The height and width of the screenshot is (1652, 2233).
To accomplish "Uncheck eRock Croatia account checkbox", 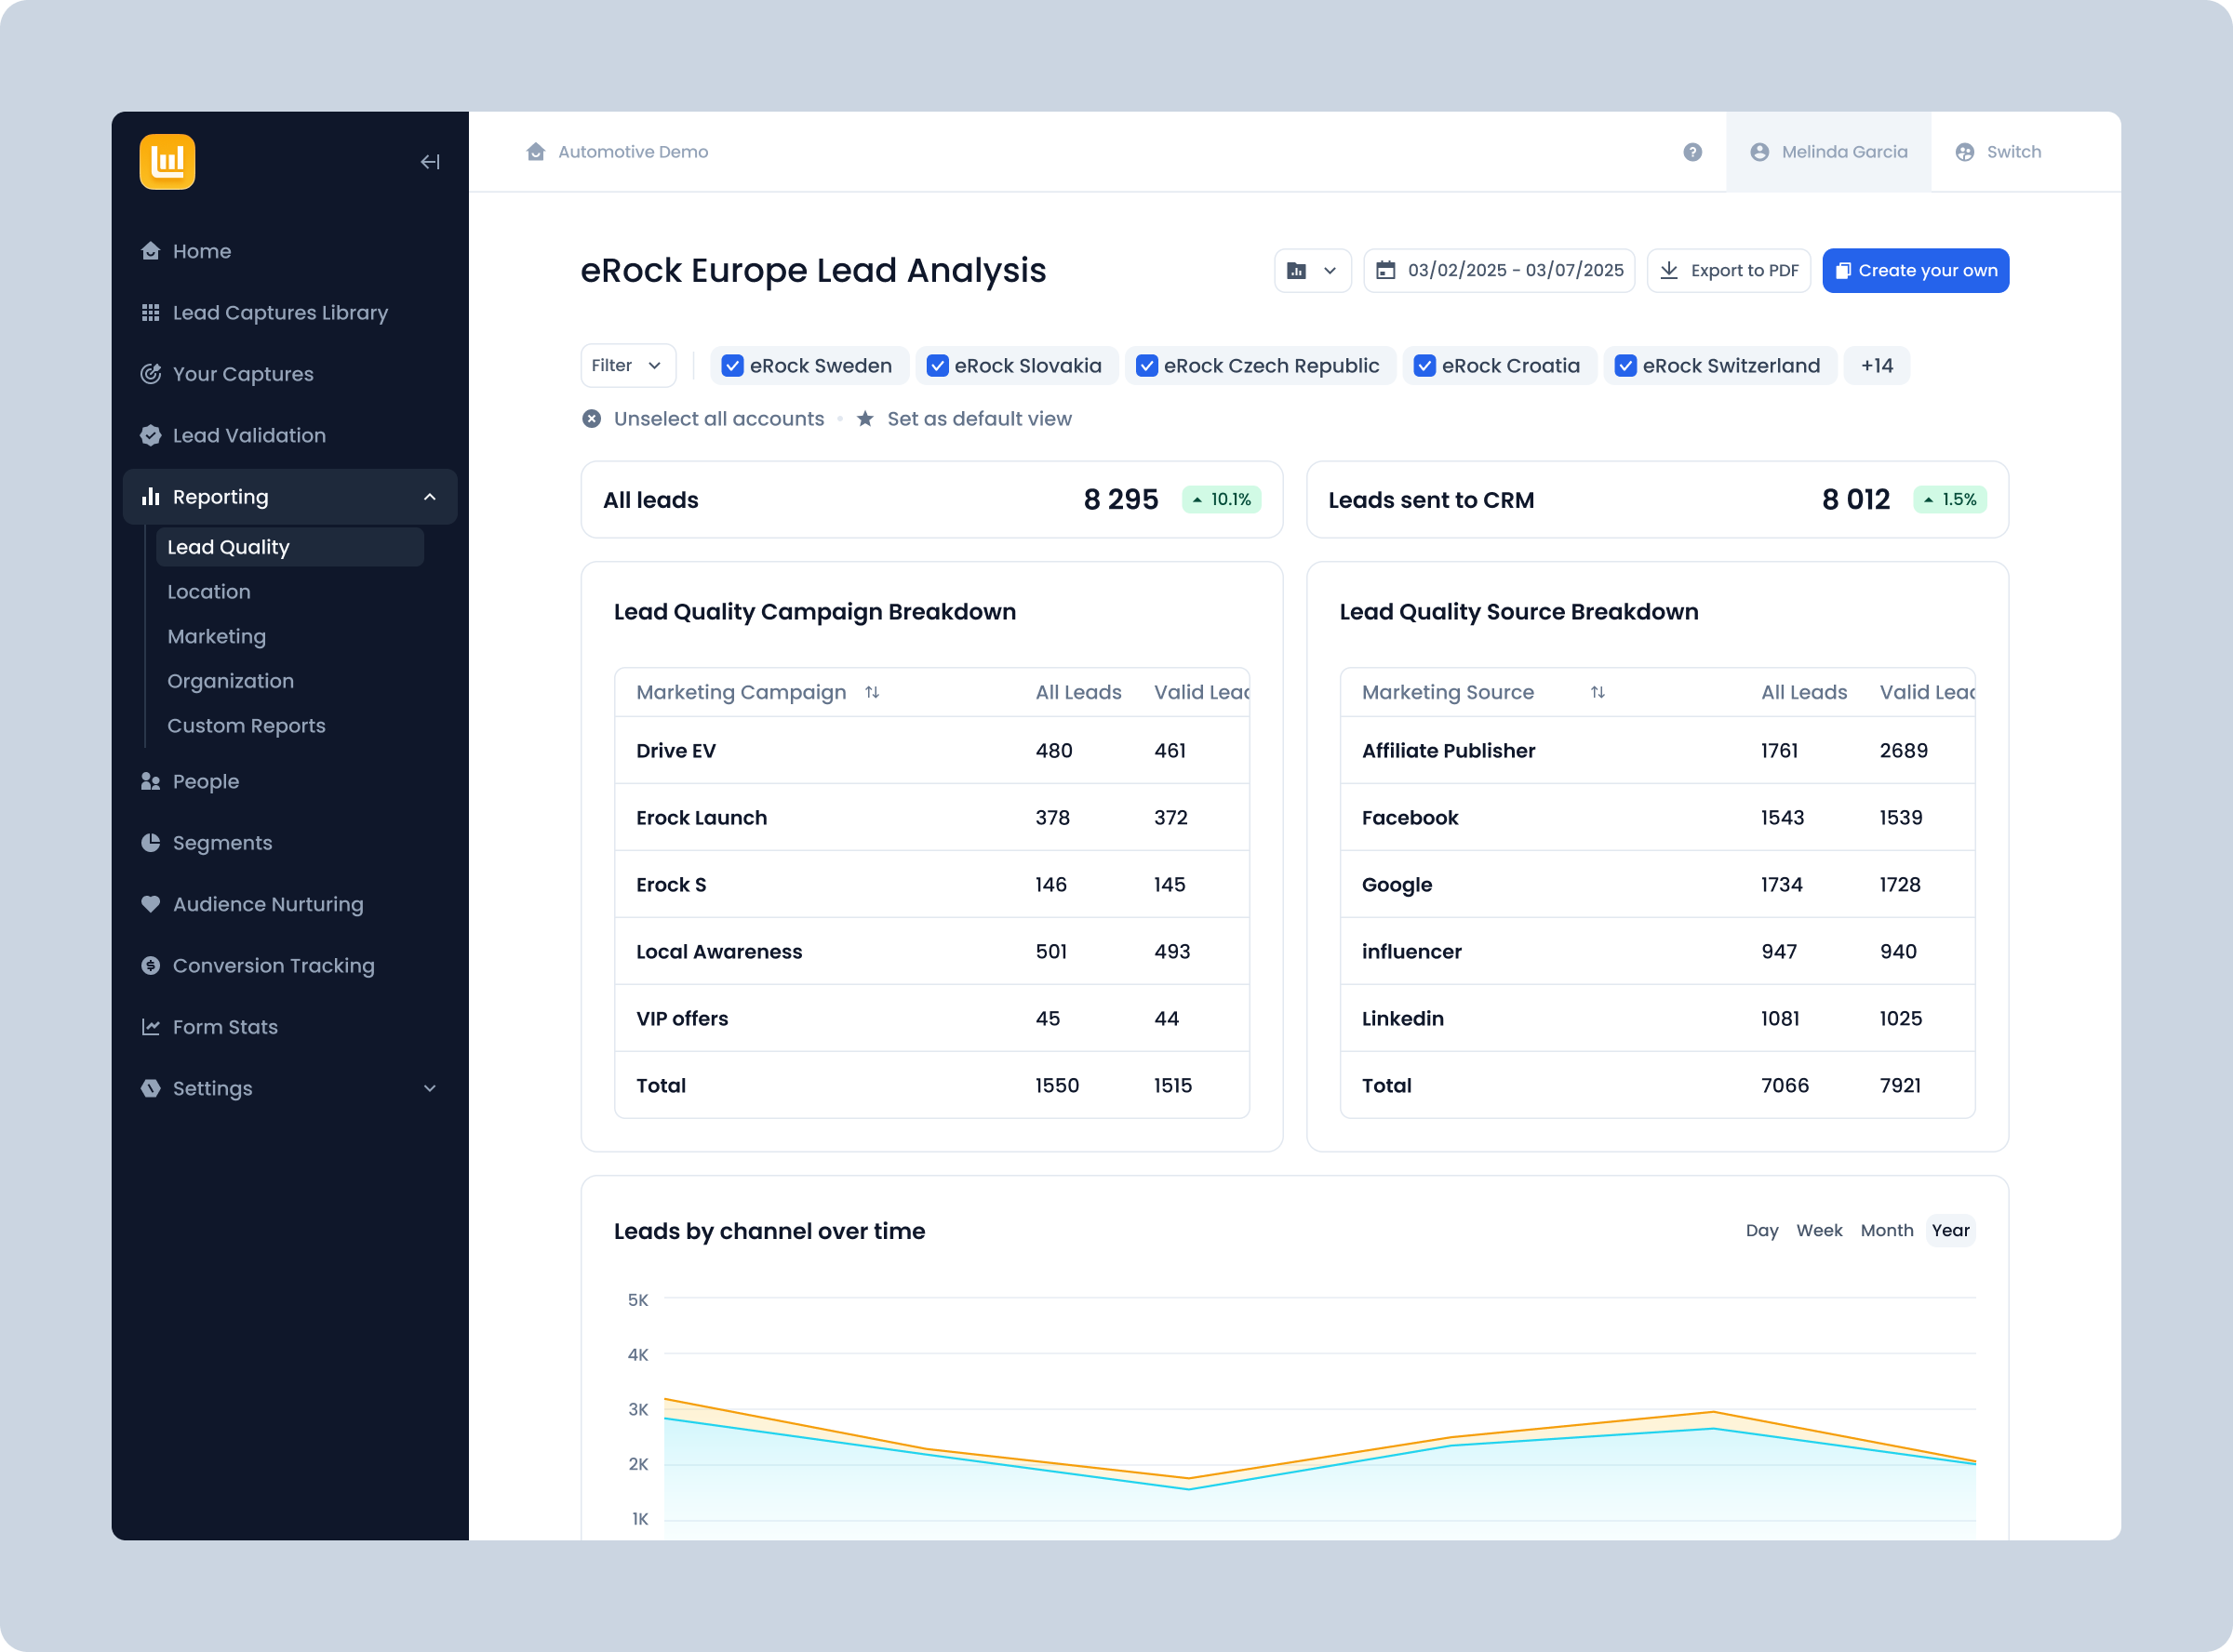I will tap(1424, 366).
